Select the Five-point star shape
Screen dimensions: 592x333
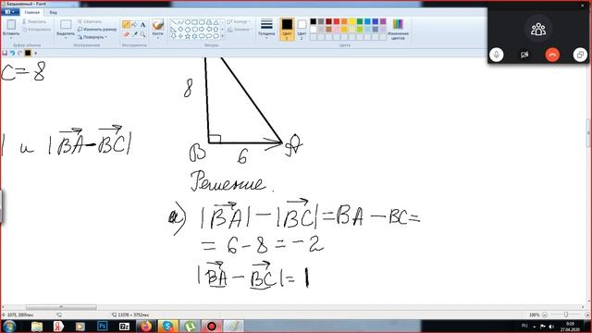[188, 36]
